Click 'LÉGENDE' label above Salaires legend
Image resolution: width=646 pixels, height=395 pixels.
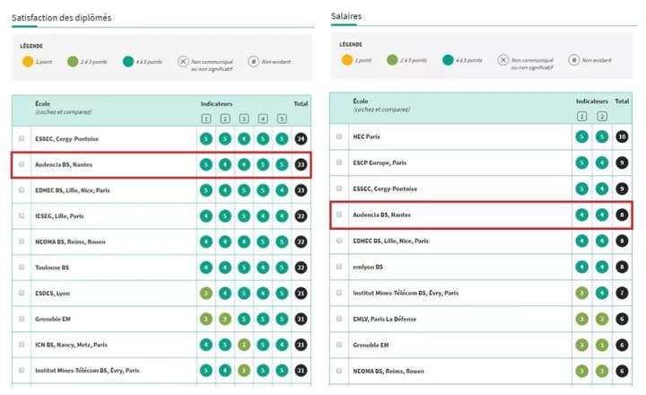pos(351,44)
